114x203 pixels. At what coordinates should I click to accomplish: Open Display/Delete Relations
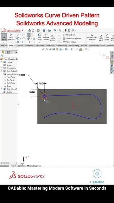(x=92, y=37)
